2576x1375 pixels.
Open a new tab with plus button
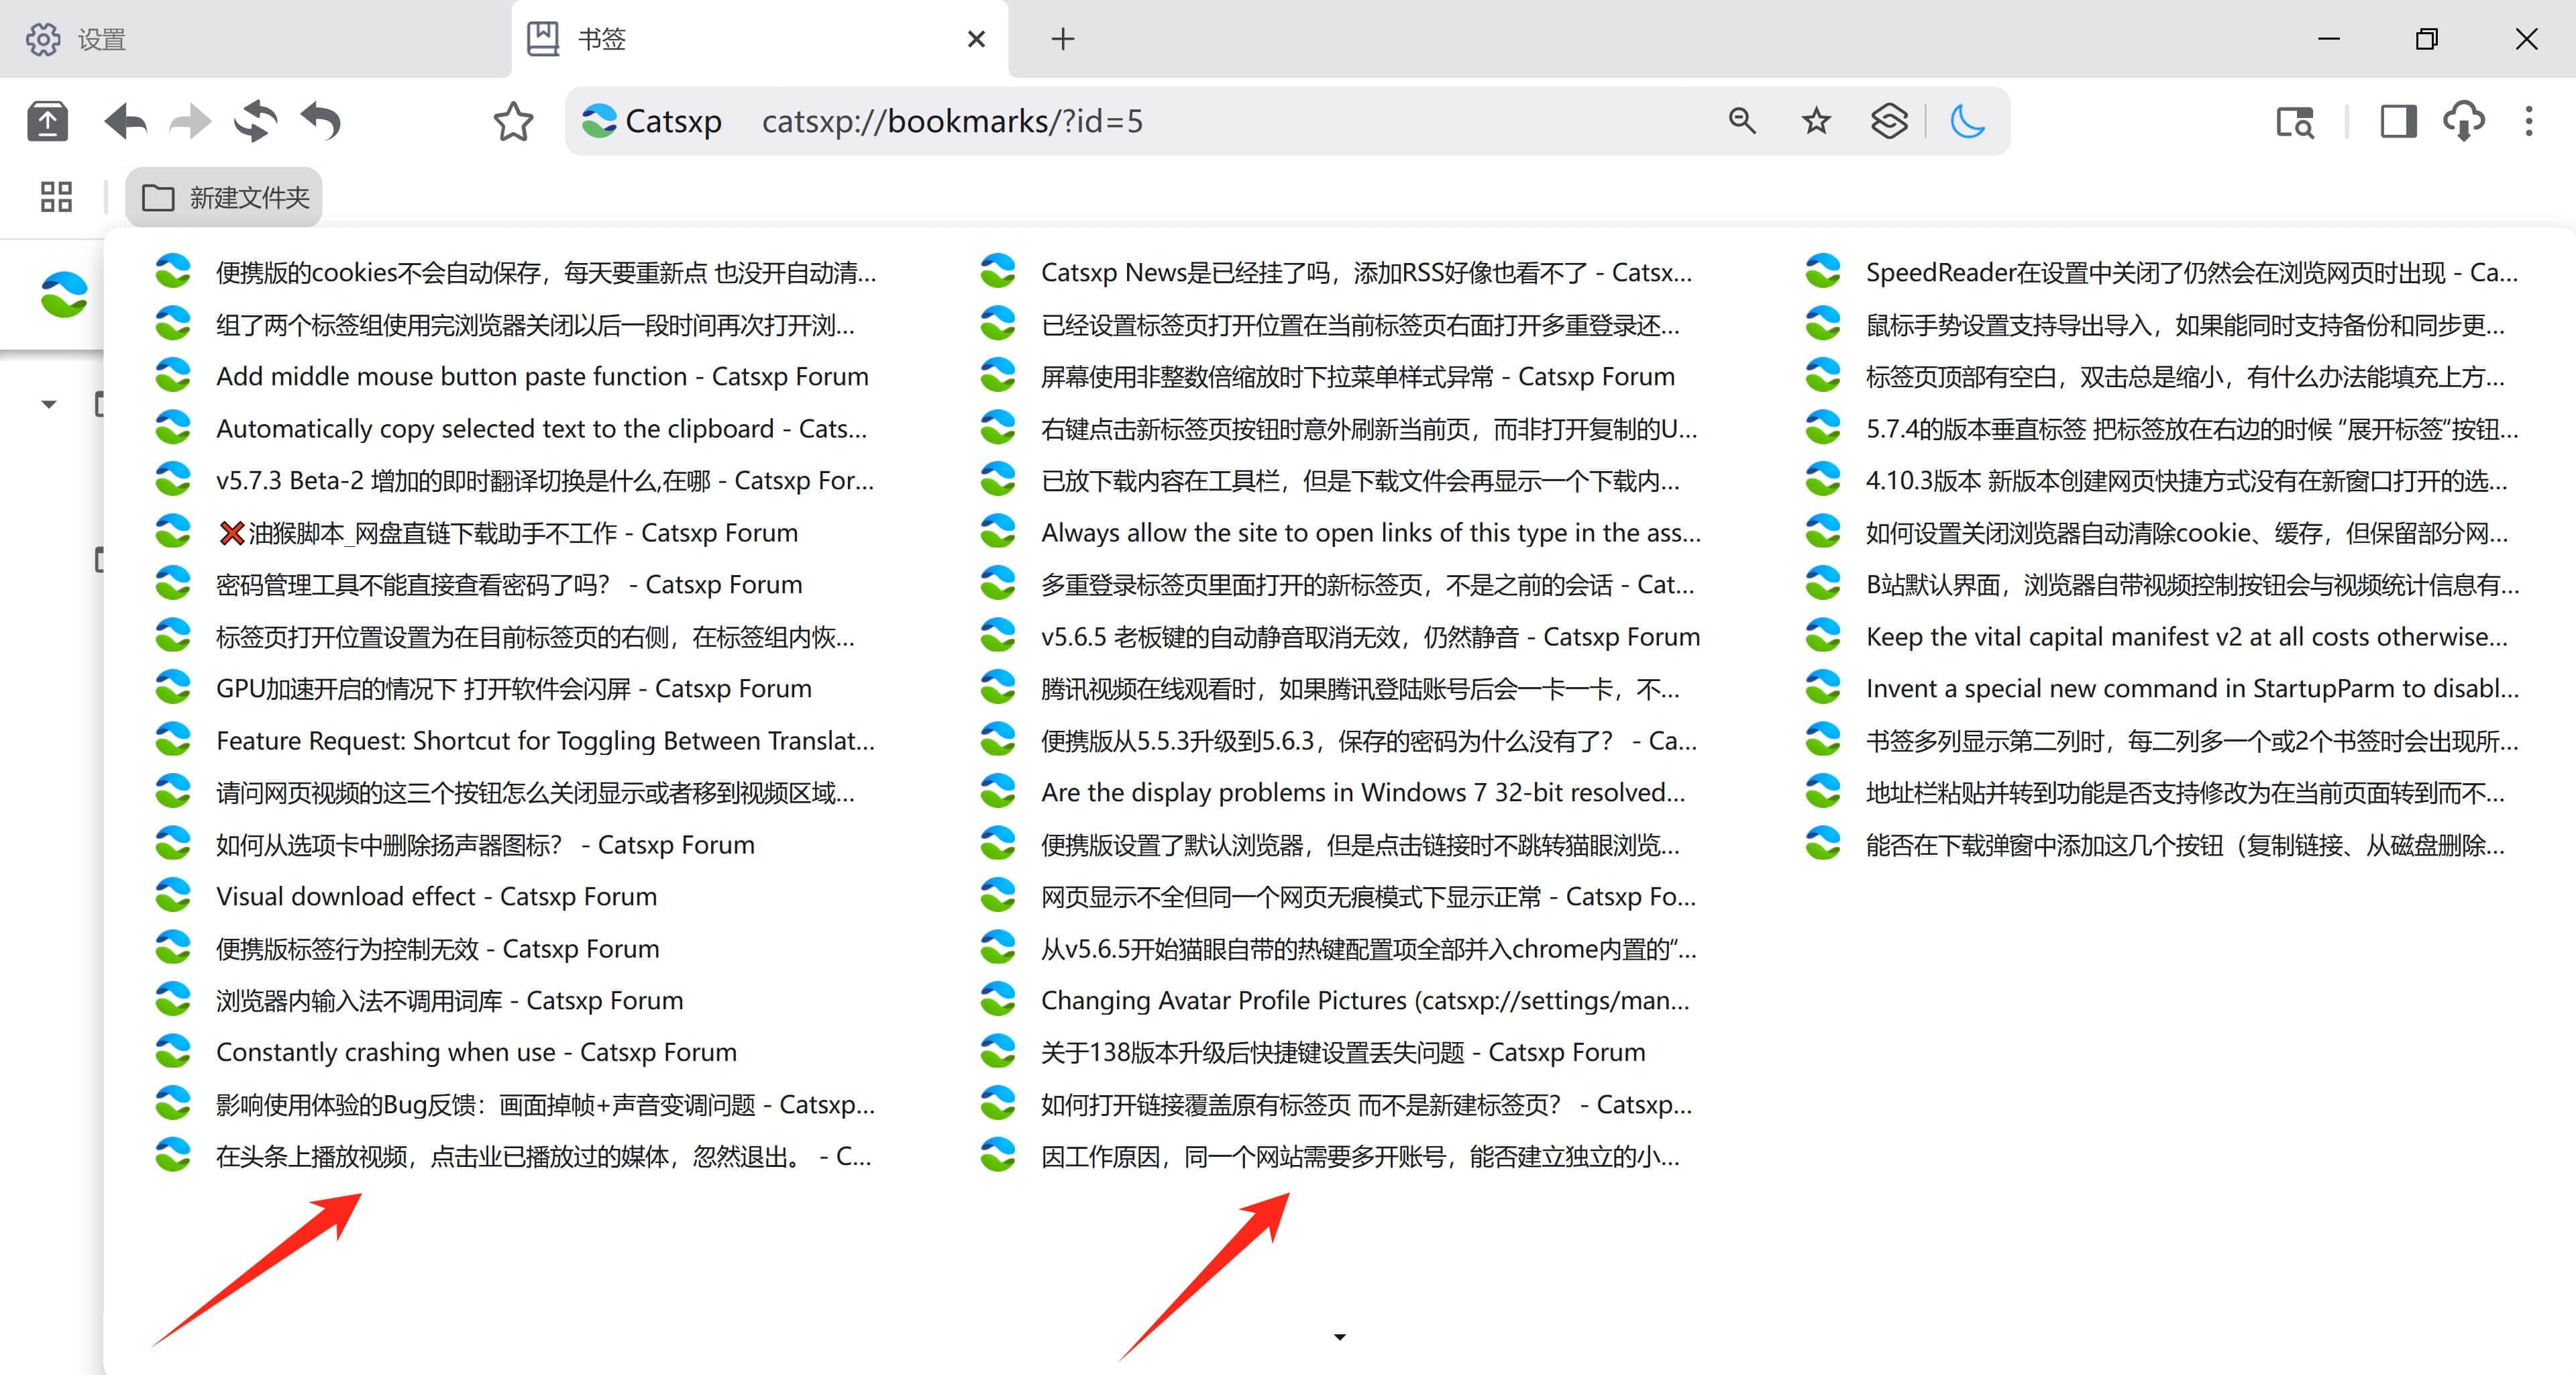pyautogui.click(x=1063, y=39)
